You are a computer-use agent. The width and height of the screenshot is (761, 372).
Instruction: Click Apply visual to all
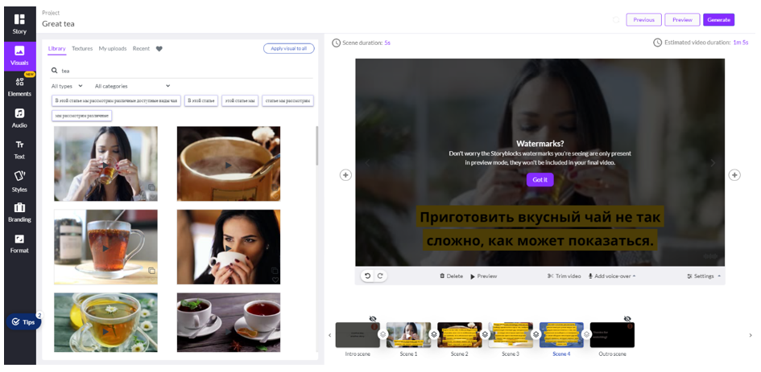tap(289, 48)
